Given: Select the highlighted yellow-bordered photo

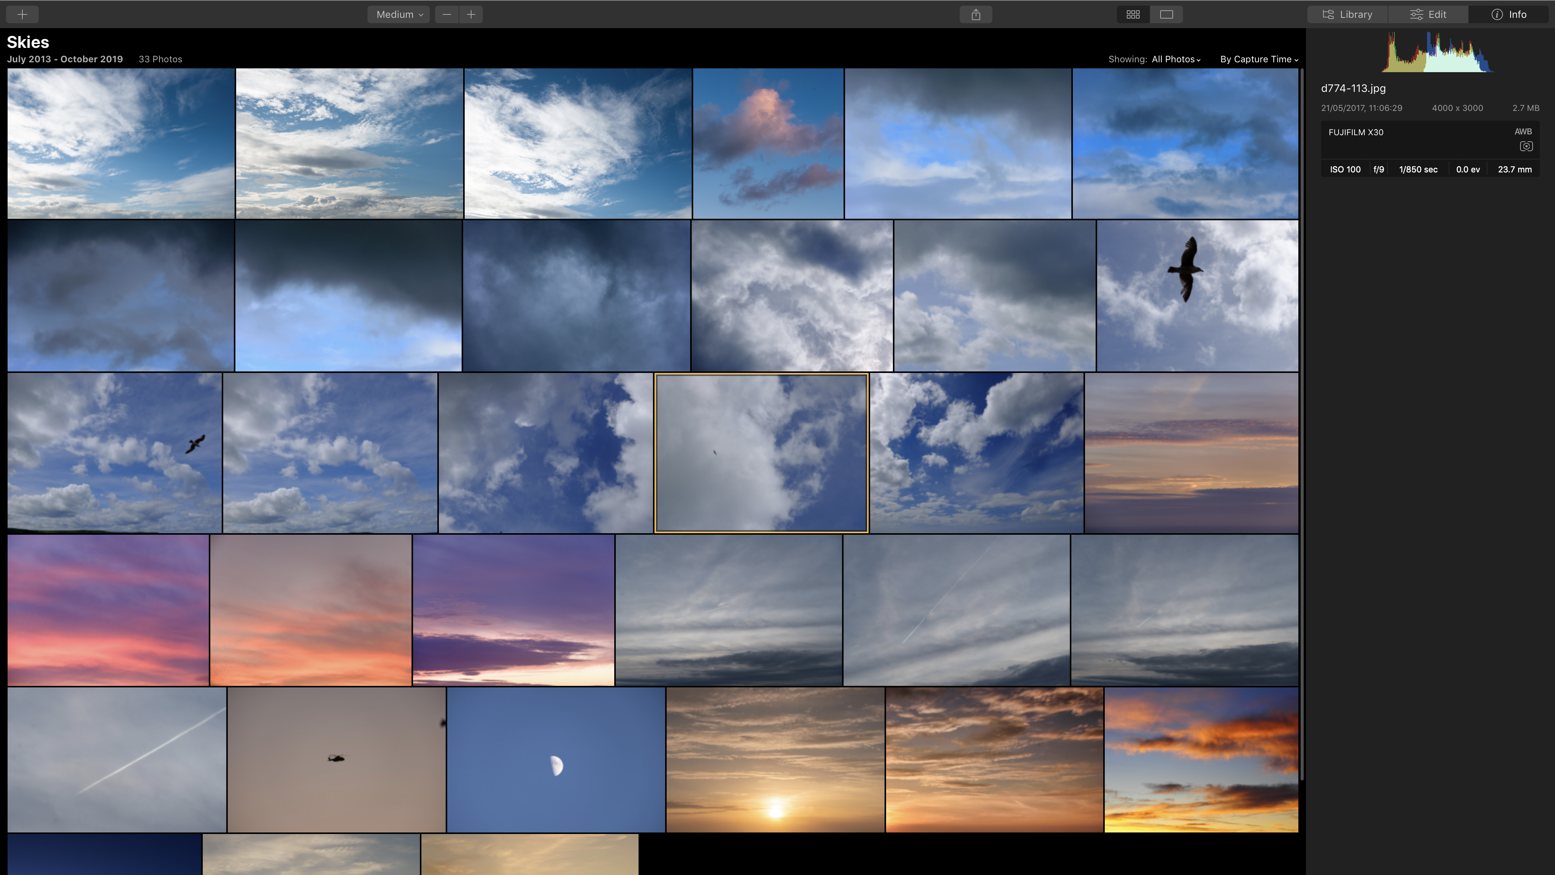Looking at the screenshot, I should 761,453.
